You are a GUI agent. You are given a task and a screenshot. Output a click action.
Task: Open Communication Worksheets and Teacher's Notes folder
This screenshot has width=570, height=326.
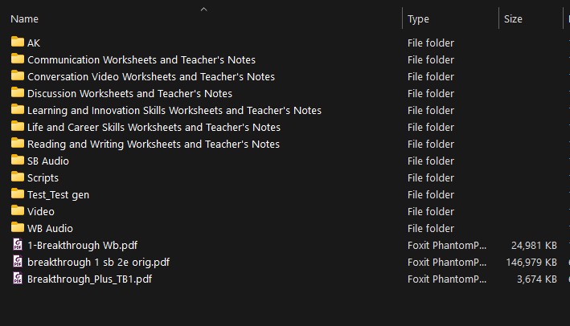click(141, 59)
